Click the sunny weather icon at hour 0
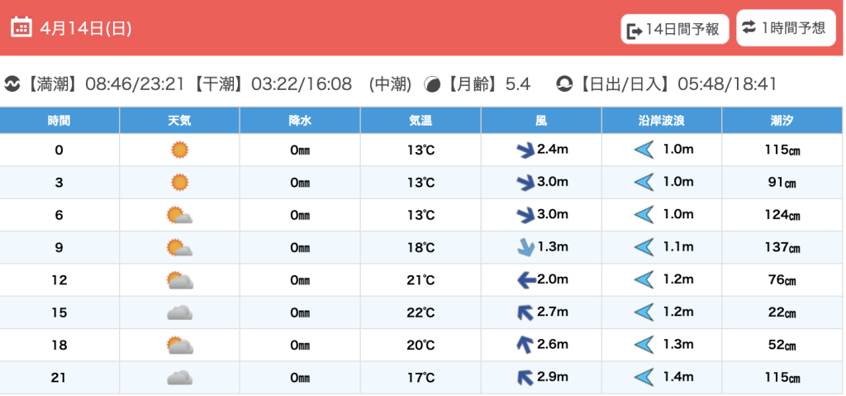The width and height of the screenshot is (846, 396). click(x=179, y=150)
